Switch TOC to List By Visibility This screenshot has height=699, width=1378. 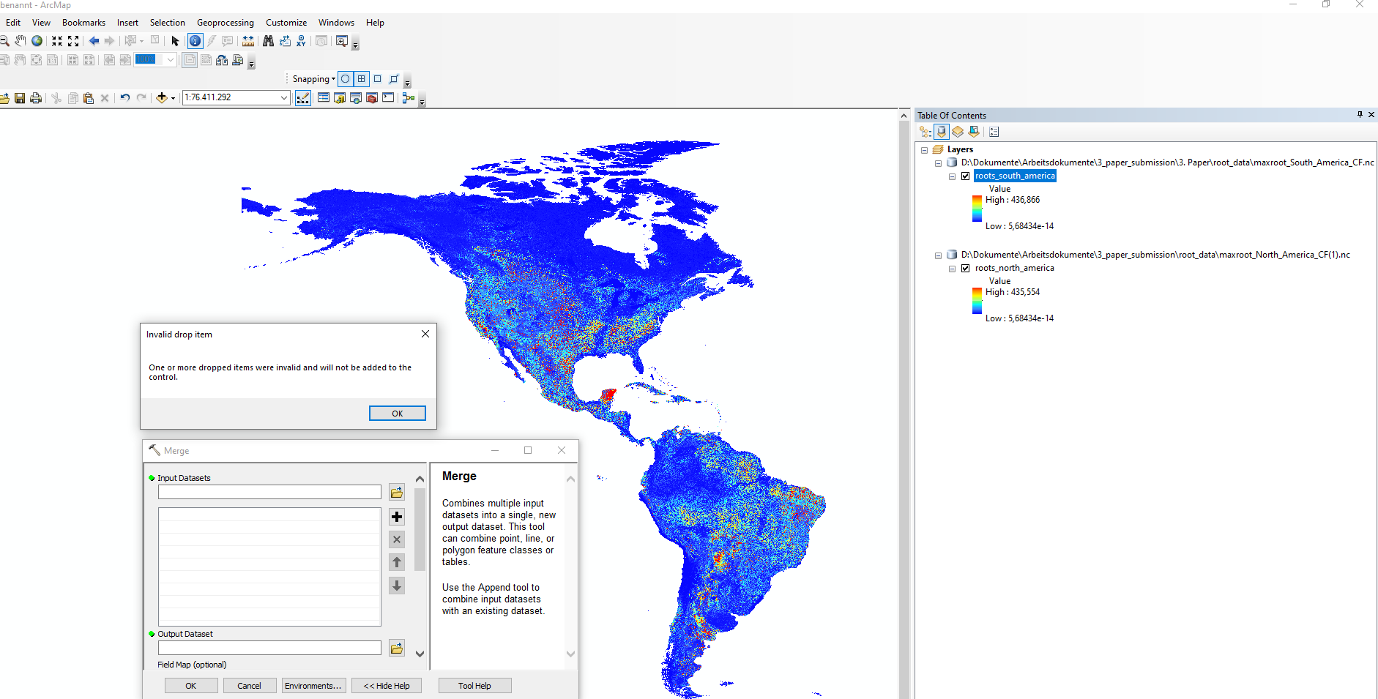(x=958, y=132)
